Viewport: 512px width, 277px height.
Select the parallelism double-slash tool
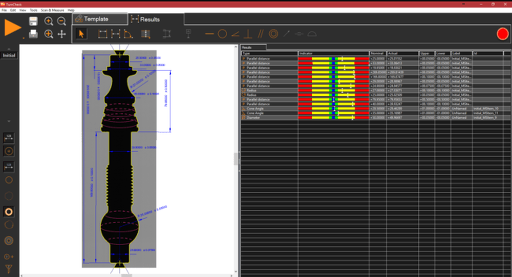(x=261, y=34)
